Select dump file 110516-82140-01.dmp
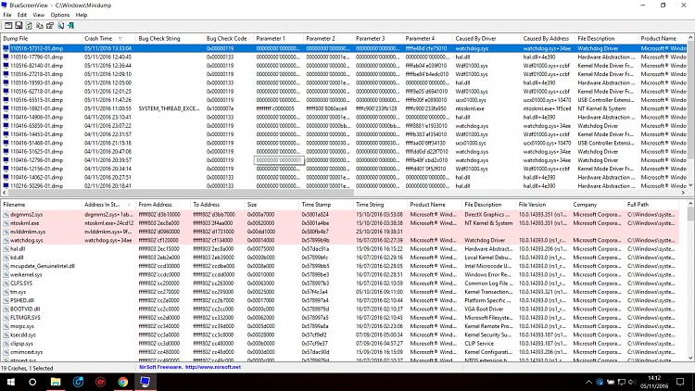The height and width of the screenshot is (391, 695). pos(37,66)
